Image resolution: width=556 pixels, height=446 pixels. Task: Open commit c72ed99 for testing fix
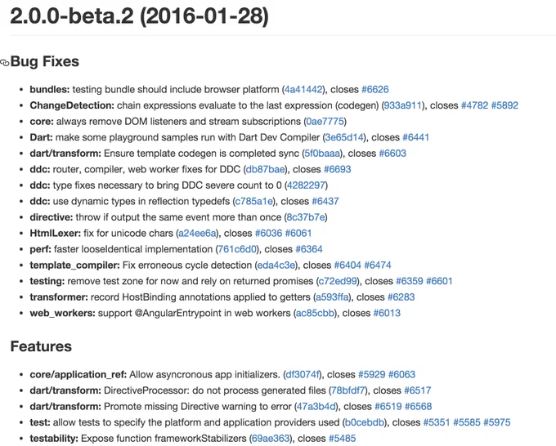338,281
